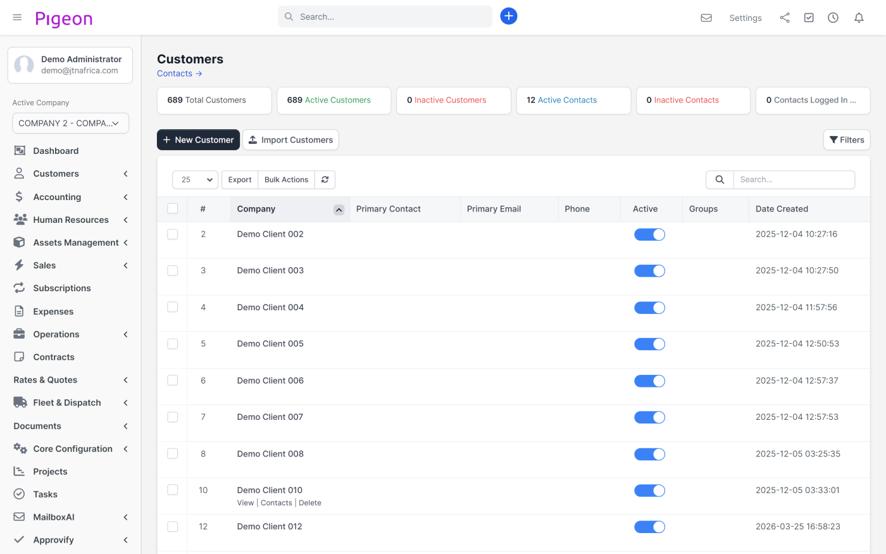
Task: Click Delete under Demo Client 010
Action: pos(310,503)
